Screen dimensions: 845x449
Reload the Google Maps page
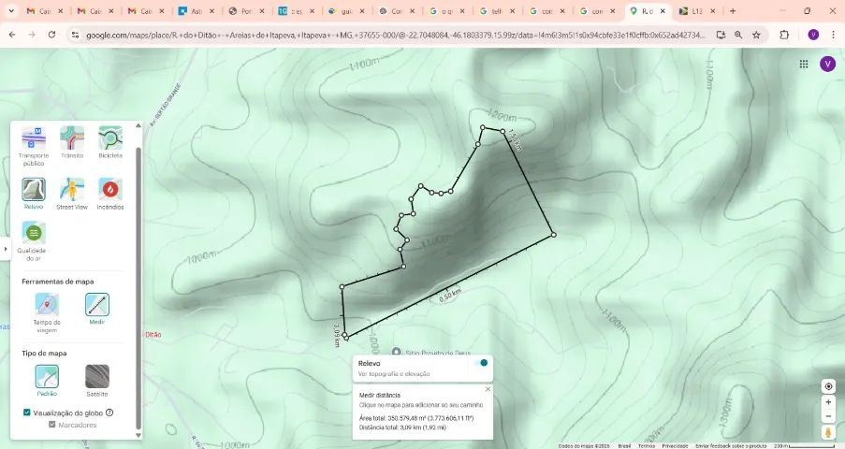click(51, 35)
